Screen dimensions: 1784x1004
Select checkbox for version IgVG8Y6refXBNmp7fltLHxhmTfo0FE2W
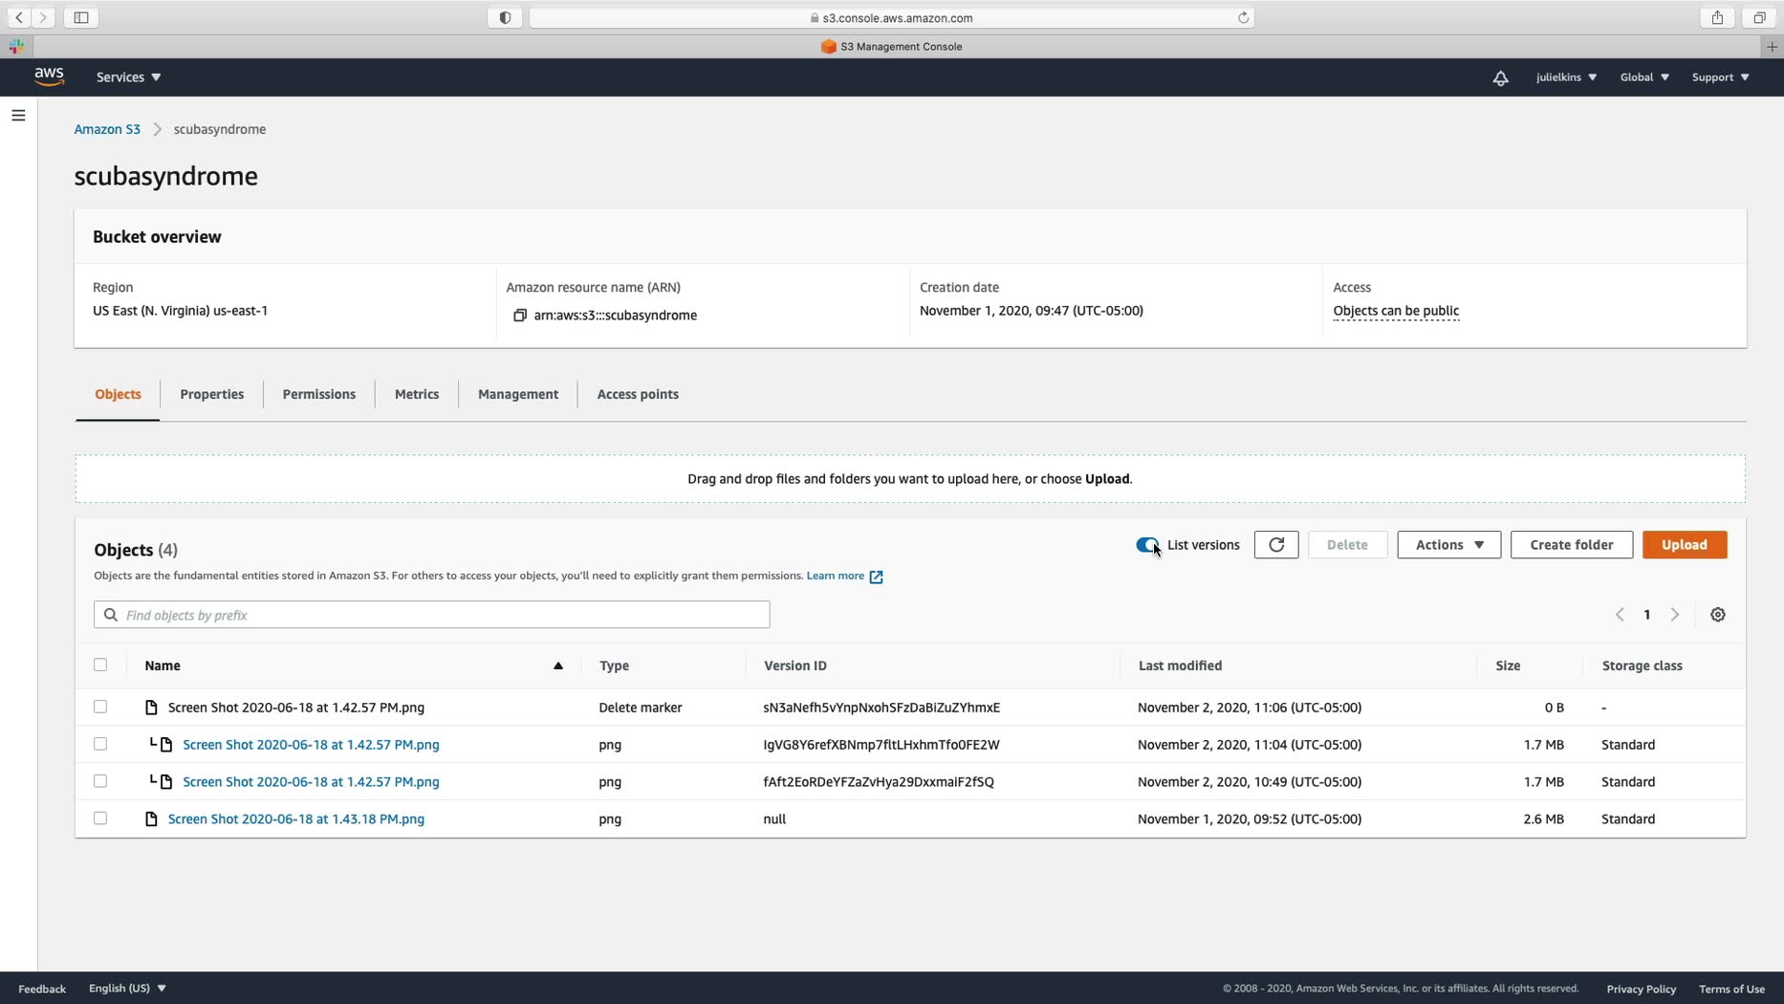pos(100,745)
